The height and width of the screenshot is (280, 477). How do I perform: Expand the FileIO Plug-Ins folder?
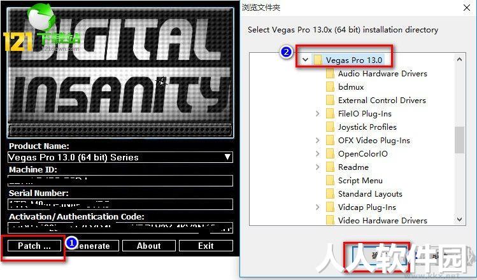(318, 114)
